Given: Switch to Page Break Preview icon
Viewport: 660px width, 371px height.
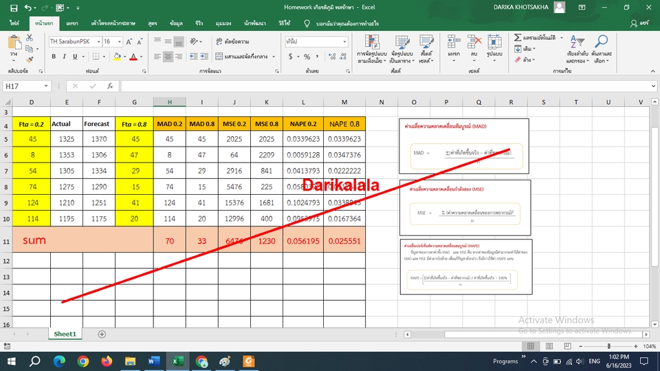Looking at the screenshot, I should click(568, 346).
